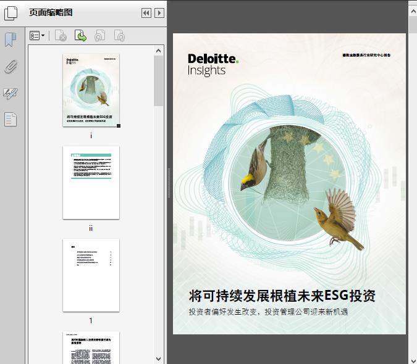Click the header text at page top right
The height and width of the screenshot is (364, 417).
(366, 56)
